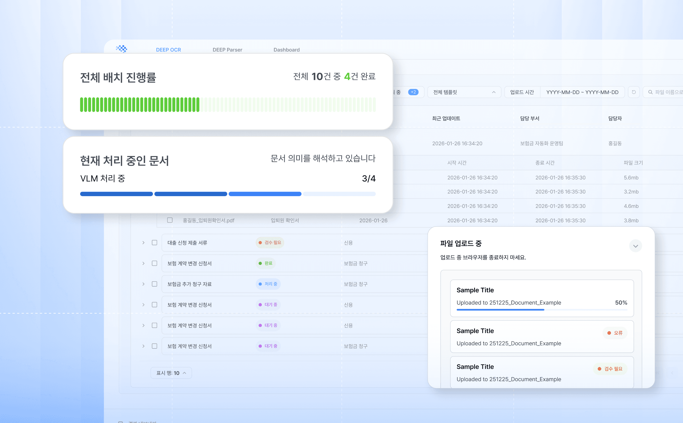Click the +2 status filter badge

(413, 92)
